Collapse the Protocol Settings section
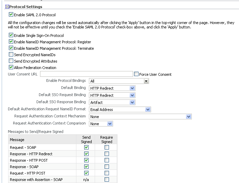Viewport: 239px width, 183px height. point(7,7)
